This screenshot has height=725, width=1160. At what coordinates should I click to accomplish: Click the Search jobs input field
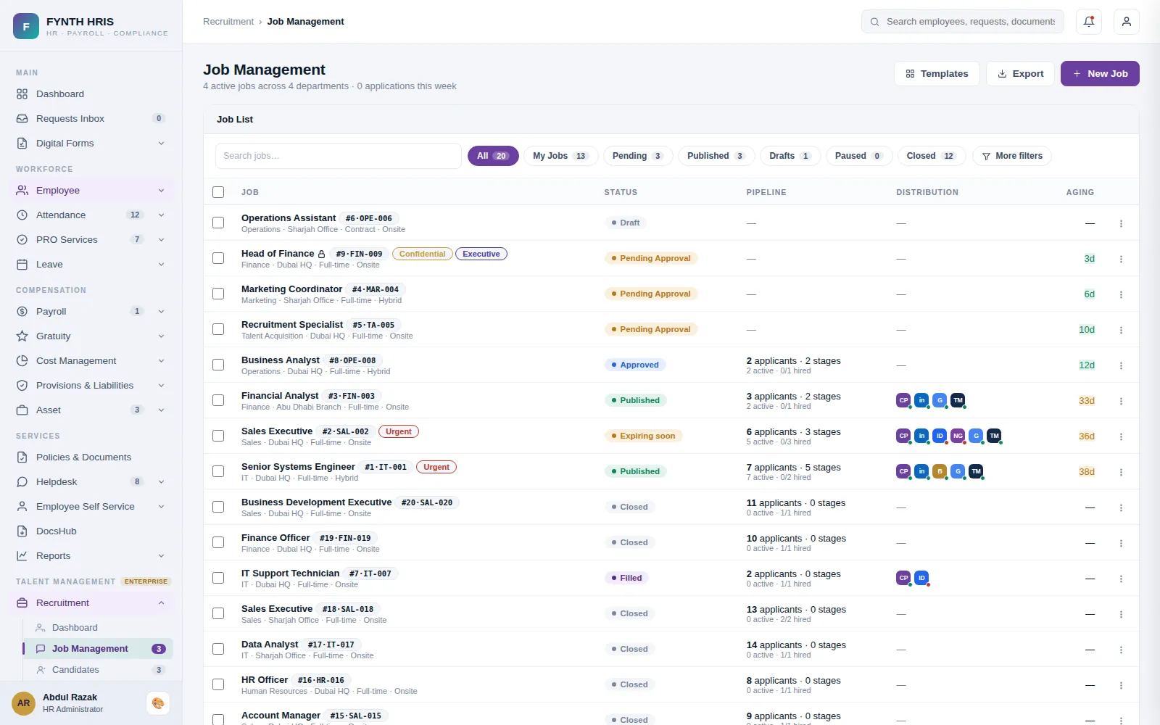tap(339, 156)
